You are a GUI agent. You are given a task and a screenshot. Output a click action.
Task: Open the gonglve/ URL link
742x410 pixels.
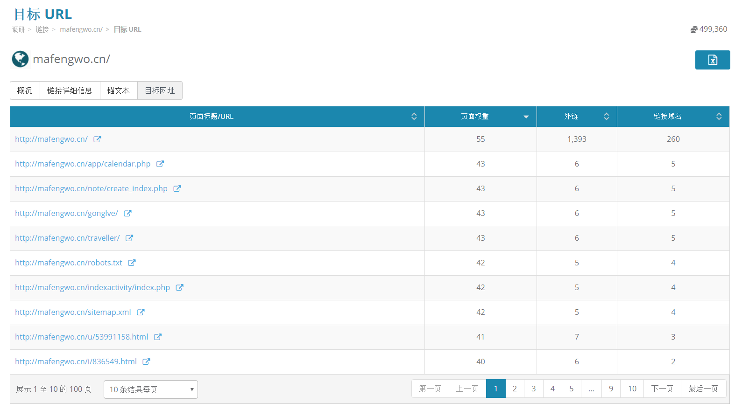coord(66,213)
